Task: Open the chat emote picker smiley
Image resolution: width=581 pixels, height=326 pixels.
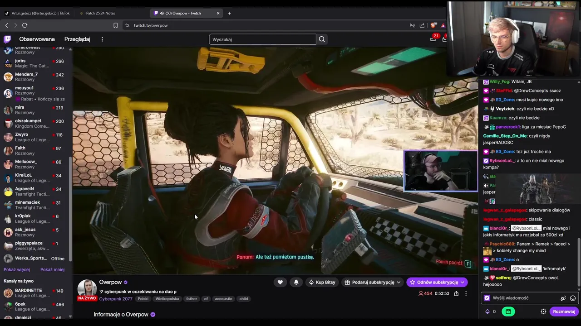Action: pos(573,298)
